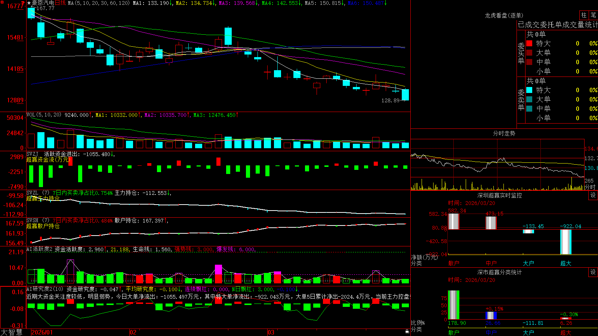598x336 pixels.
Task: Click the red 特大 buy order swatch
Action: pyautogui.click(x=529, y=43)
